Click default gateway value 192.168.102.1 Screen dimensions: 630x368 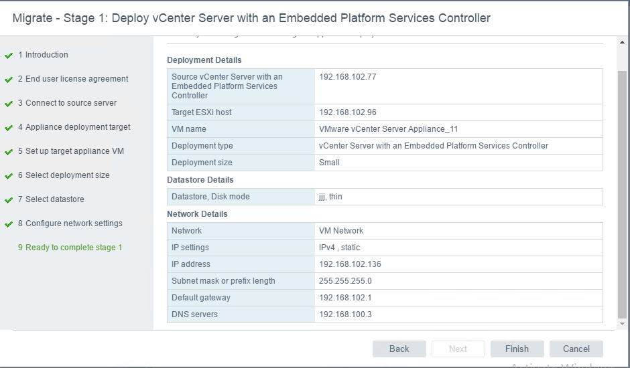345,298
